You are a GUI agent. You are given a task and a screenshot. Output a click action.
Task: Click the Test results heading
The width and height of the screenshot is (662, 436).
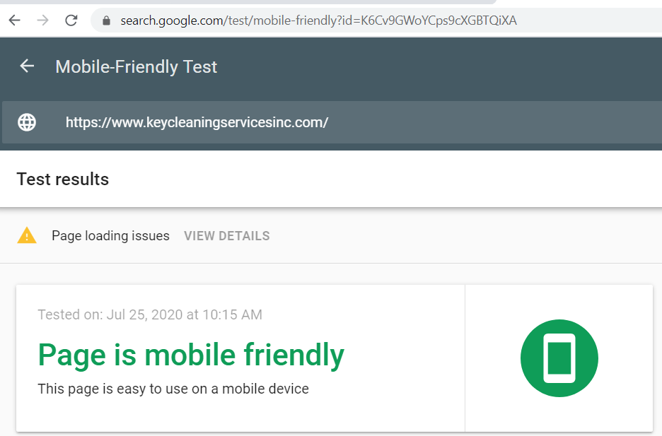click(63, 179)
